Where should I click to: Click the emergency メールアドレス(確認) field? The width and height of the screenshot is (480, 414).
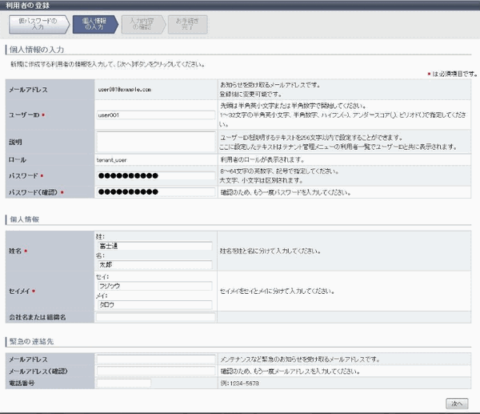tap(155, 371)
